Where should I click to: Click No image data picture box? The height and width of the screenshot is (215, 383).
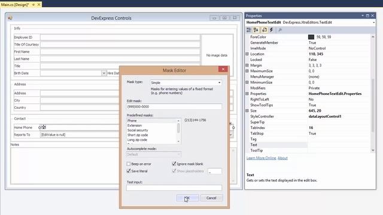pos(217,56)
